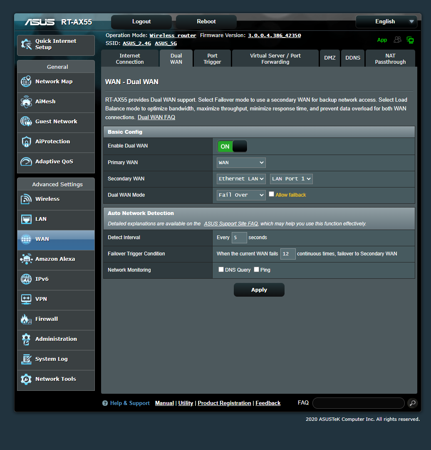Open the LAN Port 1 dropdown

[291, 179]
